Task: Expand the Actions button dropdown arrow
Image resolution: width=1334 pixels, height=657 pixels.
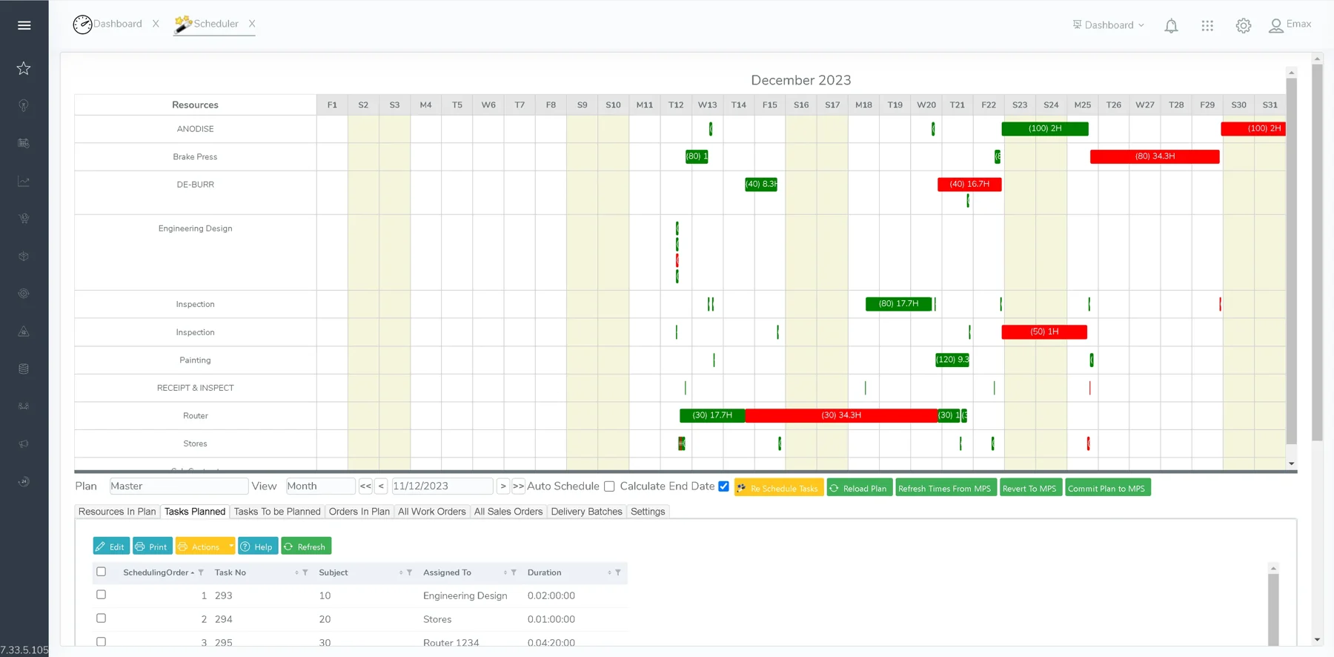Action: point(231,547)
